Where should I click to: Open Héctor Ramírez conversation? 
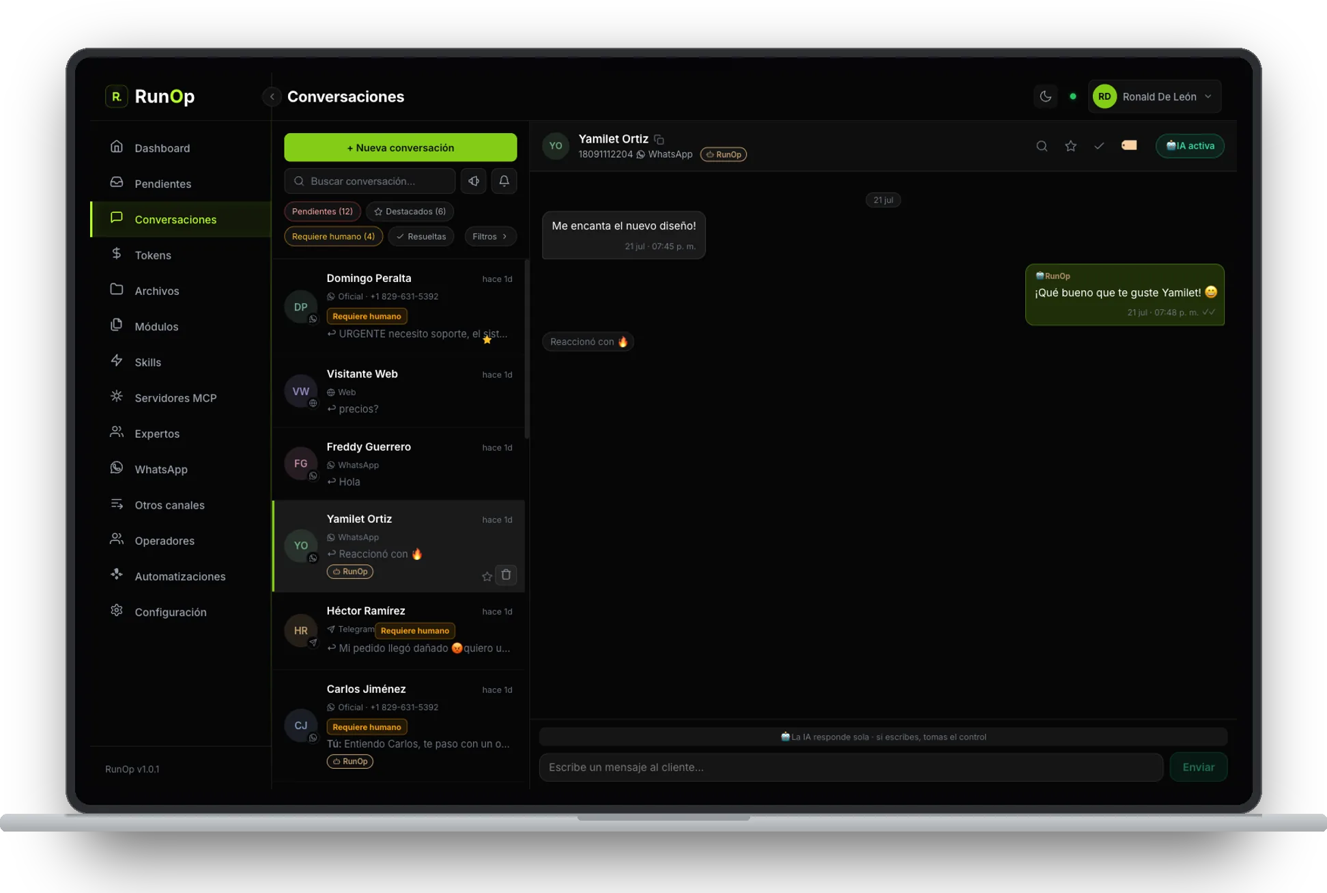coord(399,629)
